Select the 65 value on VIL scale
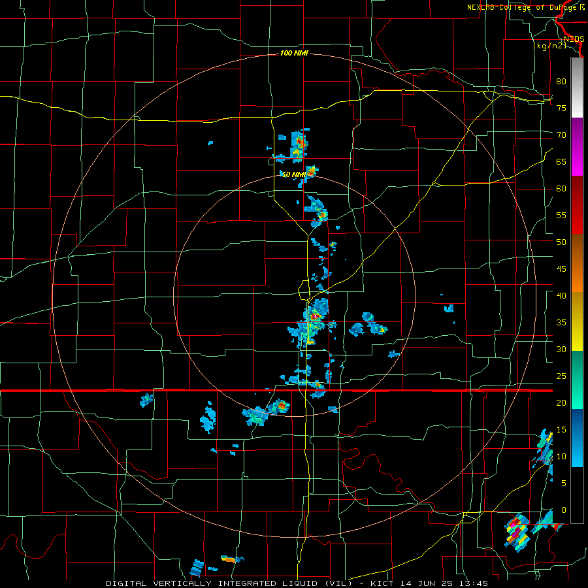The image size is (588, 588). pos(561,161)
